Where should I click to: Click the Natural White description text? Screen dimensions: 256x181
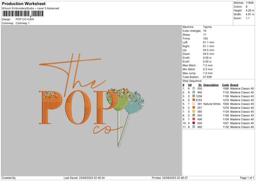(x=211, y=104)
